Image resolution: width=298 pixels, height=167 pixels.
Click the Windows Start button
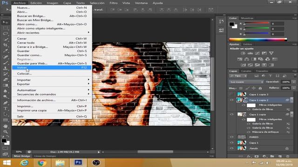click(7, 163)
